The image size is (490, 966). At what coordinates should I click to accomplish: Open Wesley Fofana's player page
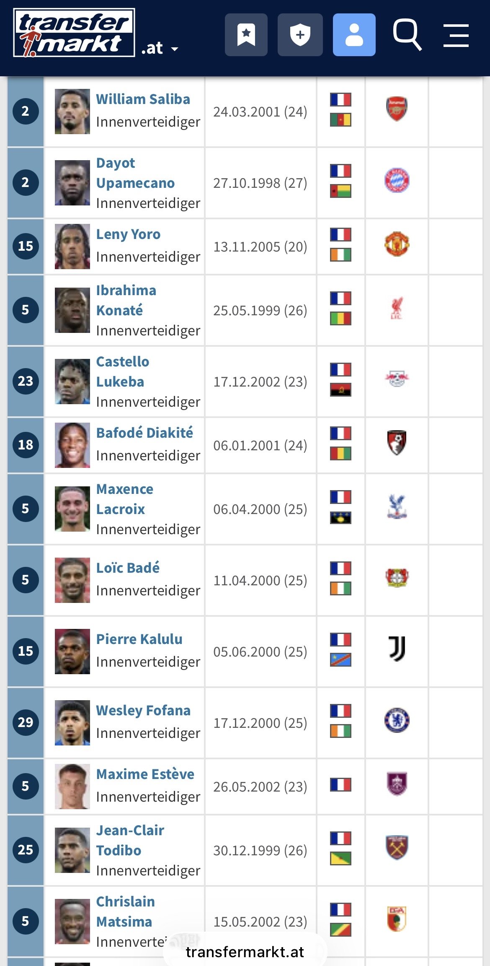tap(143, 711)
